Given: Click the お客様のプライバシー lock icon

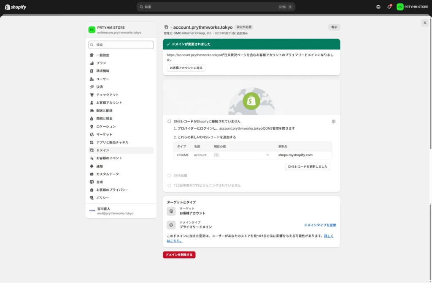Looking at the screenshot, I should [92, 190].
